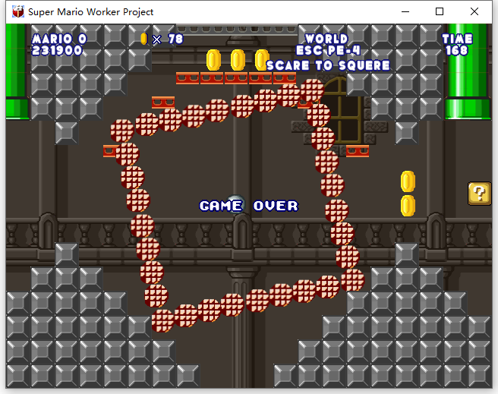
Task: Click the coin counter icon beside 78
Action: pos(144,39)
